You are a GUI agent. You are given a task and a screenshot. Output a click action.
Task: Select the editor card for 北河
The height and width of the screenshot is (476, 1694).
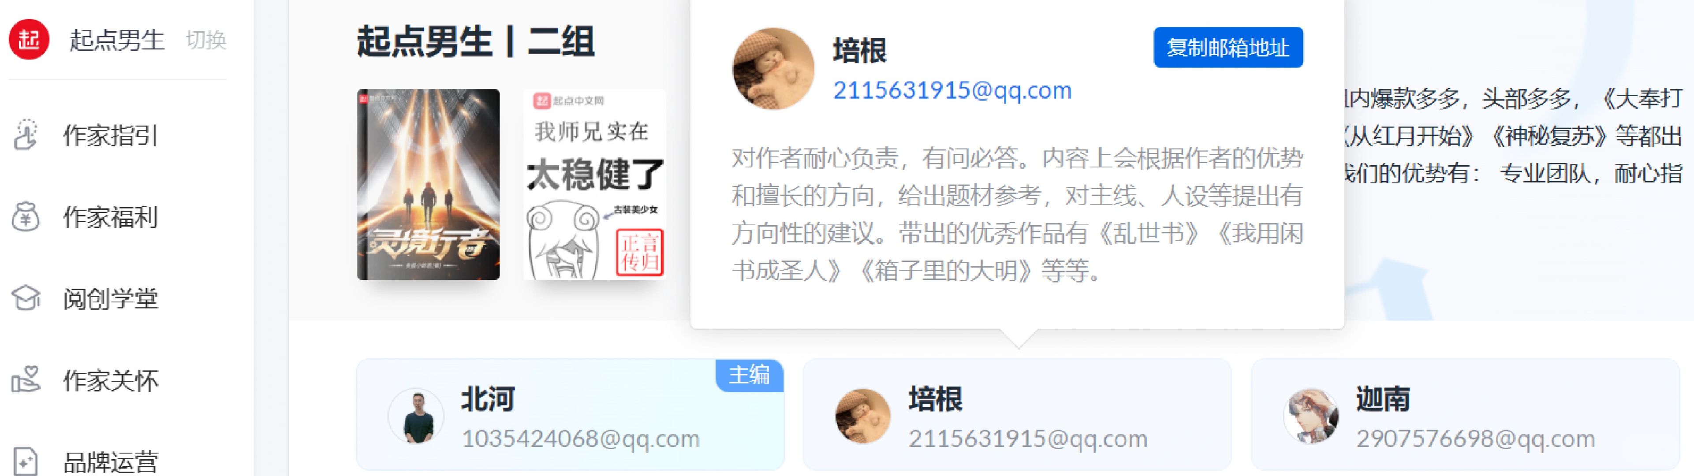[x=570, y=414]
